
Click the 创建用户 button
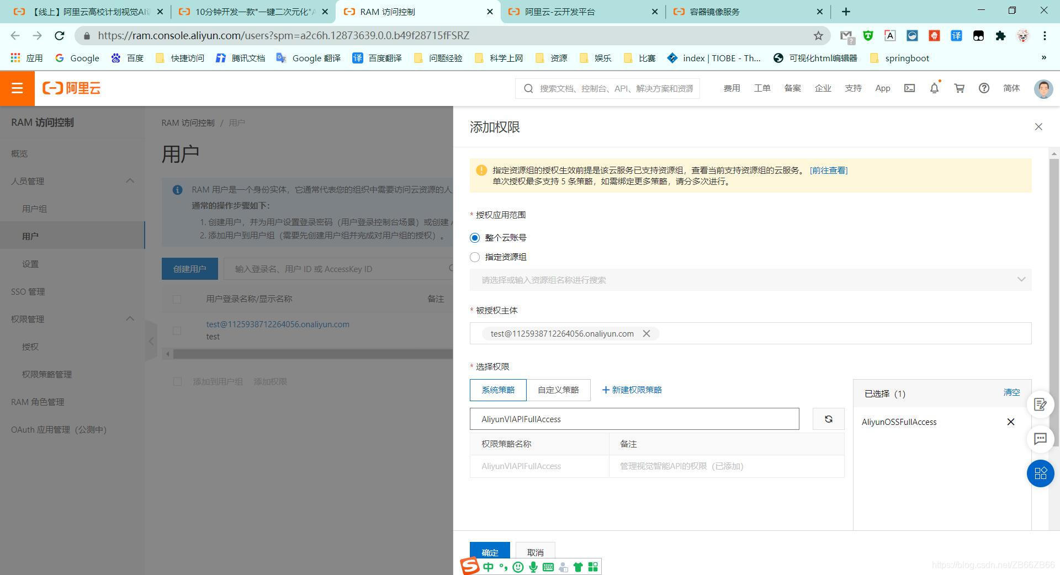tap(190, 269)
